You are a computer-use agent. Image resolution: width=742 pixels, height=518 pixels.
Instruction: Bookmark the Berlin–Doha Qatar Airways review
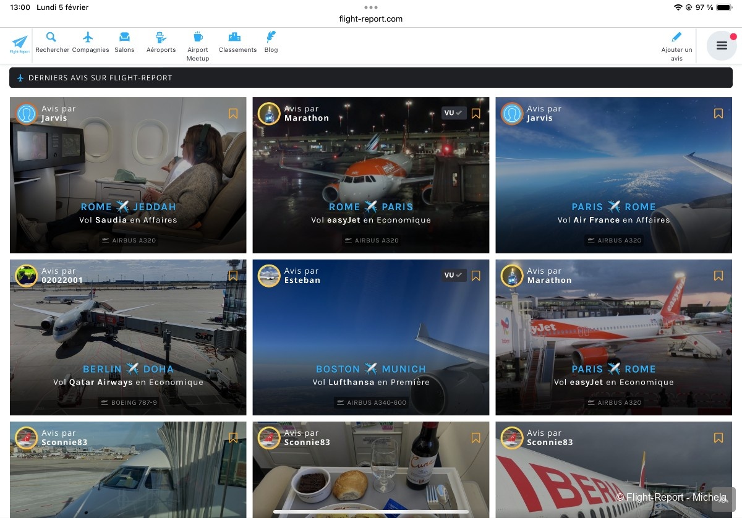[233, 276]
